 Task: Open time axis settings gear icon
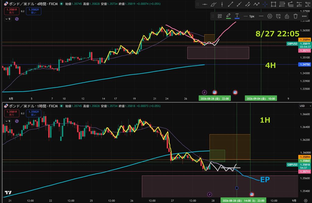coord(306,201)
